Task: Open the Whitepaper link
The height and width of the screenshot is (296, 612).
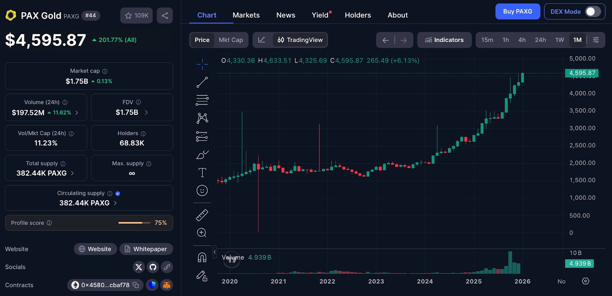Action: [x=146, y=249]
